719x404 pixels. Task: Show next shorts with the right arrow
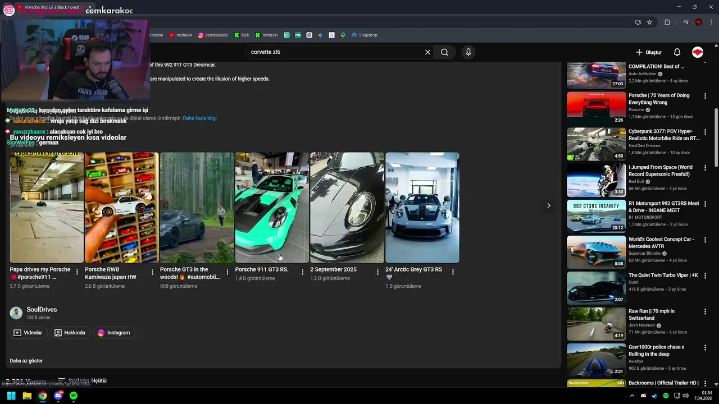tap(549, 205)
